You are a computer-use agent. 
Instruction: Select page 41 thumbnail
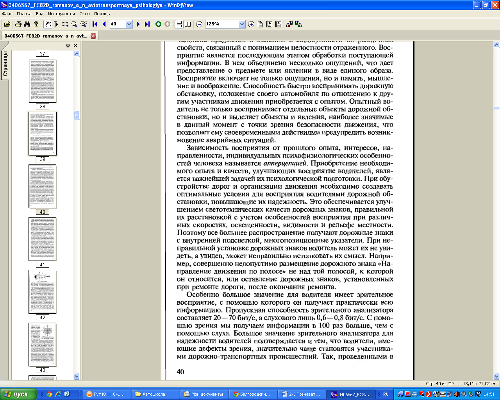point(43,239)
